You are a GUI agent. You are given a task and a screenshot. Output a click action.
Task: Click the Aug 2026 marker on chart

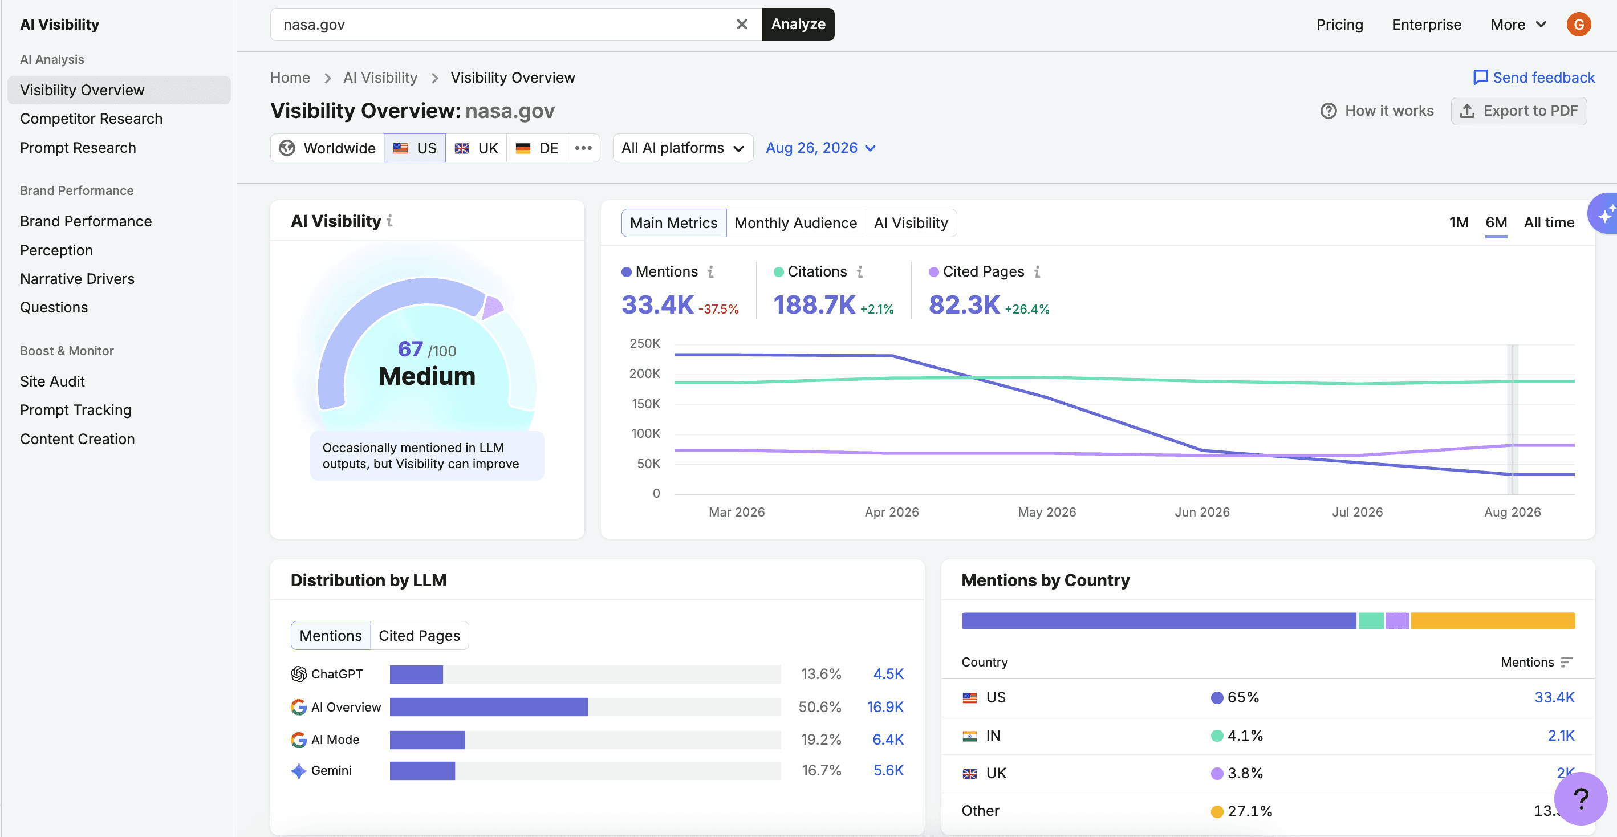coord(1512,420)
